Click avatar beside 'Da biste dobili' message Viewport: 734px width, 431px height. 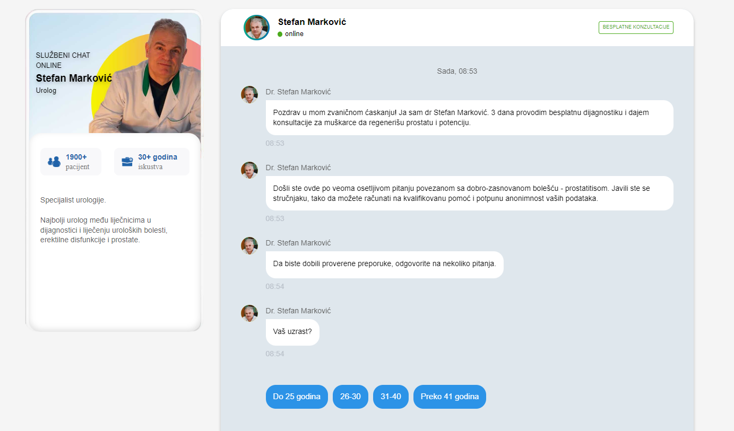point(249,245)
